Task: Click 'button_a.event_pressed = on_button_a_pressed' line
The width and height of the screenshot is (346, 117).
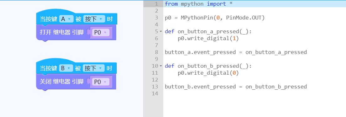Action: 236,52
